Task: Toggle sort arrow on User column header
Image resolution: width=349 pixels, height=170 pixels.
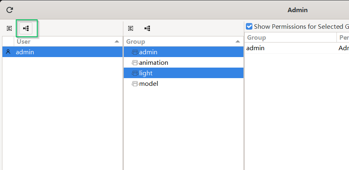Action: pyautogui.click(x=117, y=42)
